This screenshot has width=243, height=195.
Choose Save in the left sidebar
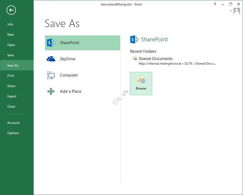[11, 55]
